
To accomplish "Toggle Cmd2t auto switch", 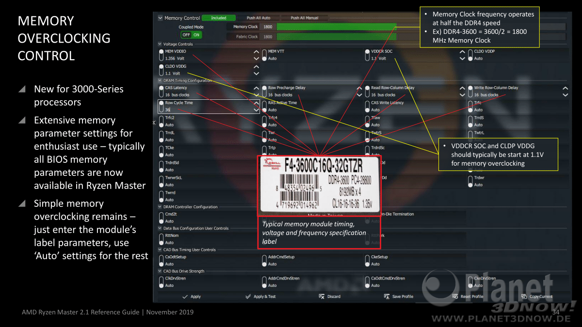I will [162, 218].
